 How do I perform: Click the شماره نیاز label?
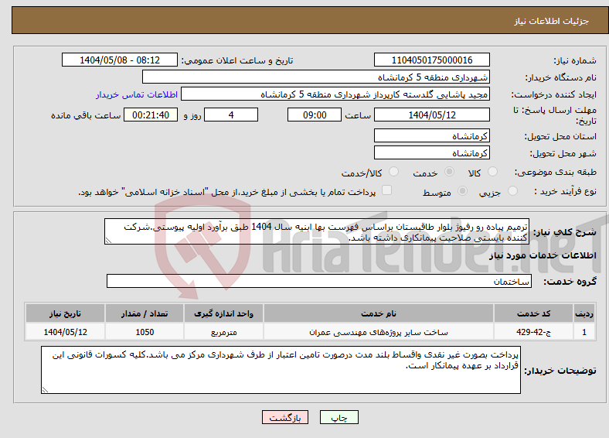[575, 60]
